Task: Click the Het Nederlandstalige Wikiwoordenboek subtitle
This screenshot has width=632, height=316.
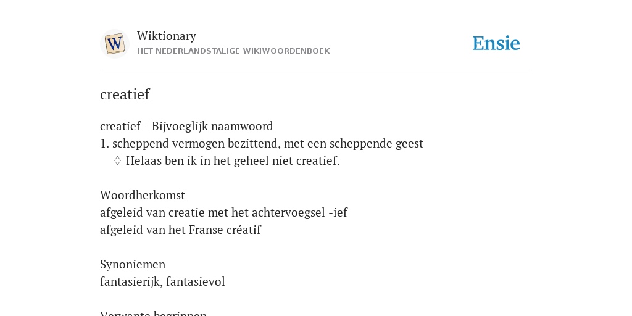Action: coord(233,51)
